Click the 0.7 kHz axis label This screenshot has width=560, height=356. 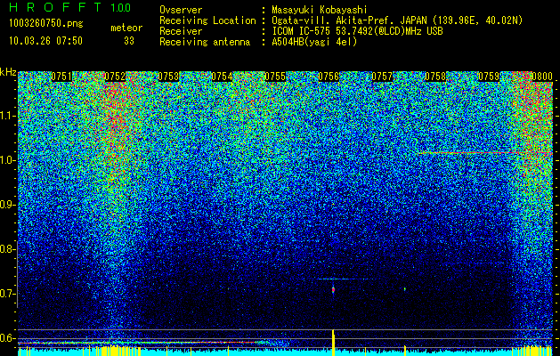point(7,294)
